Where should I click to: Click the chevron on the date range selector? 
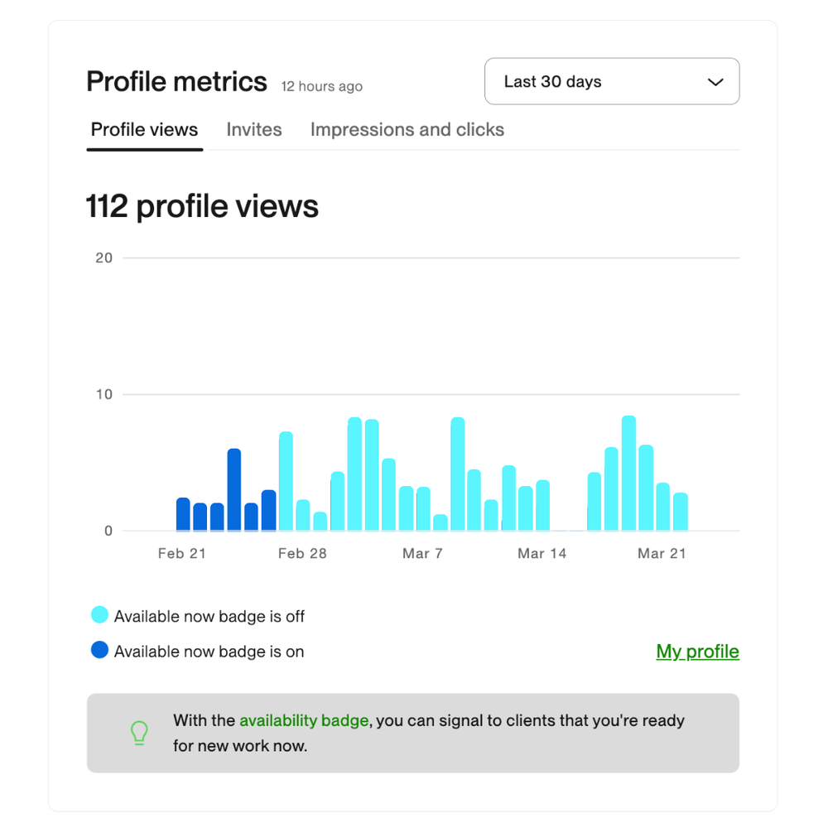pos(714,81)
